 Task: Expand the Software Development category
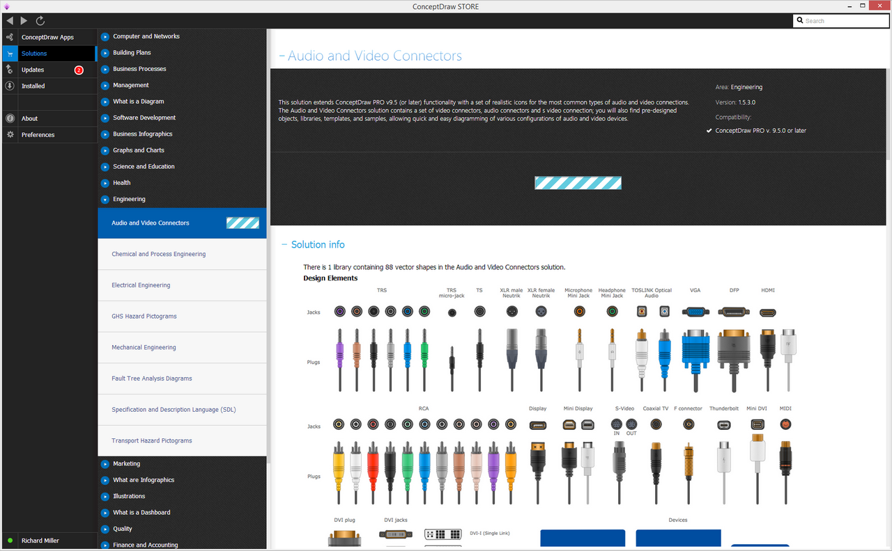tap(105, 118)
